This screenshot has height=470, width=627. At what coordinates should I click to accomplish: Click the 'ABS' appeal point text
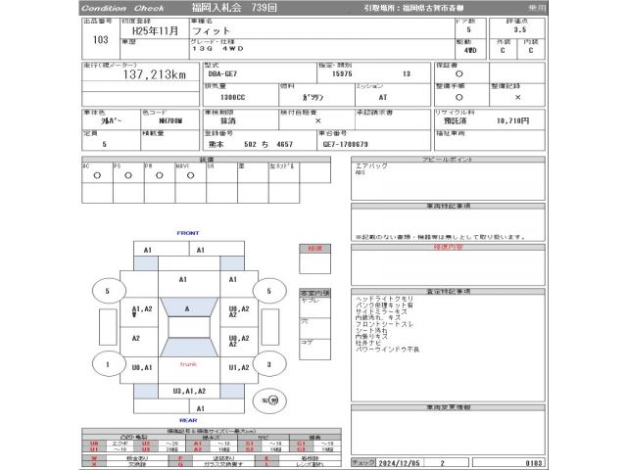[360, 172]
